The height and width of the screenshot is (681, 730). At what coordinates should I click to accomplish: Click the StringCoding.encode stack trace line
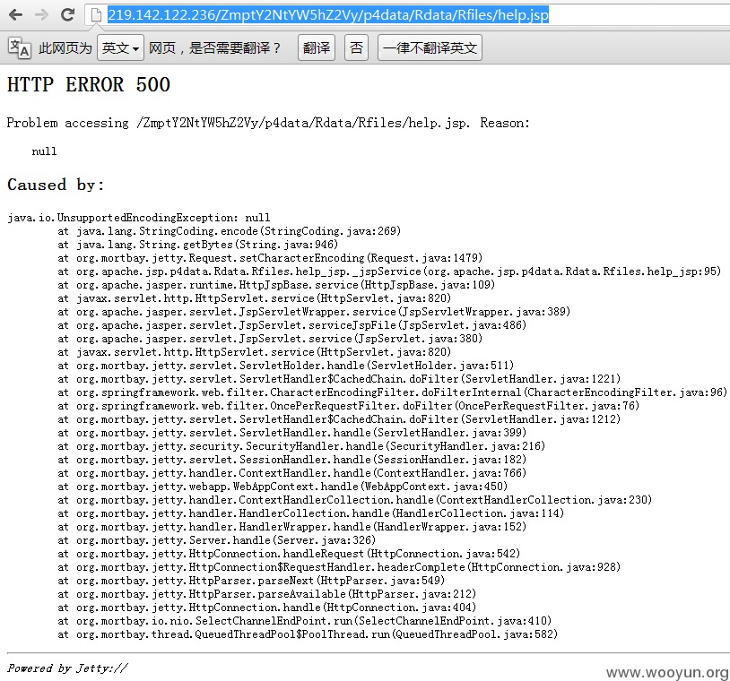pos(229,231)
